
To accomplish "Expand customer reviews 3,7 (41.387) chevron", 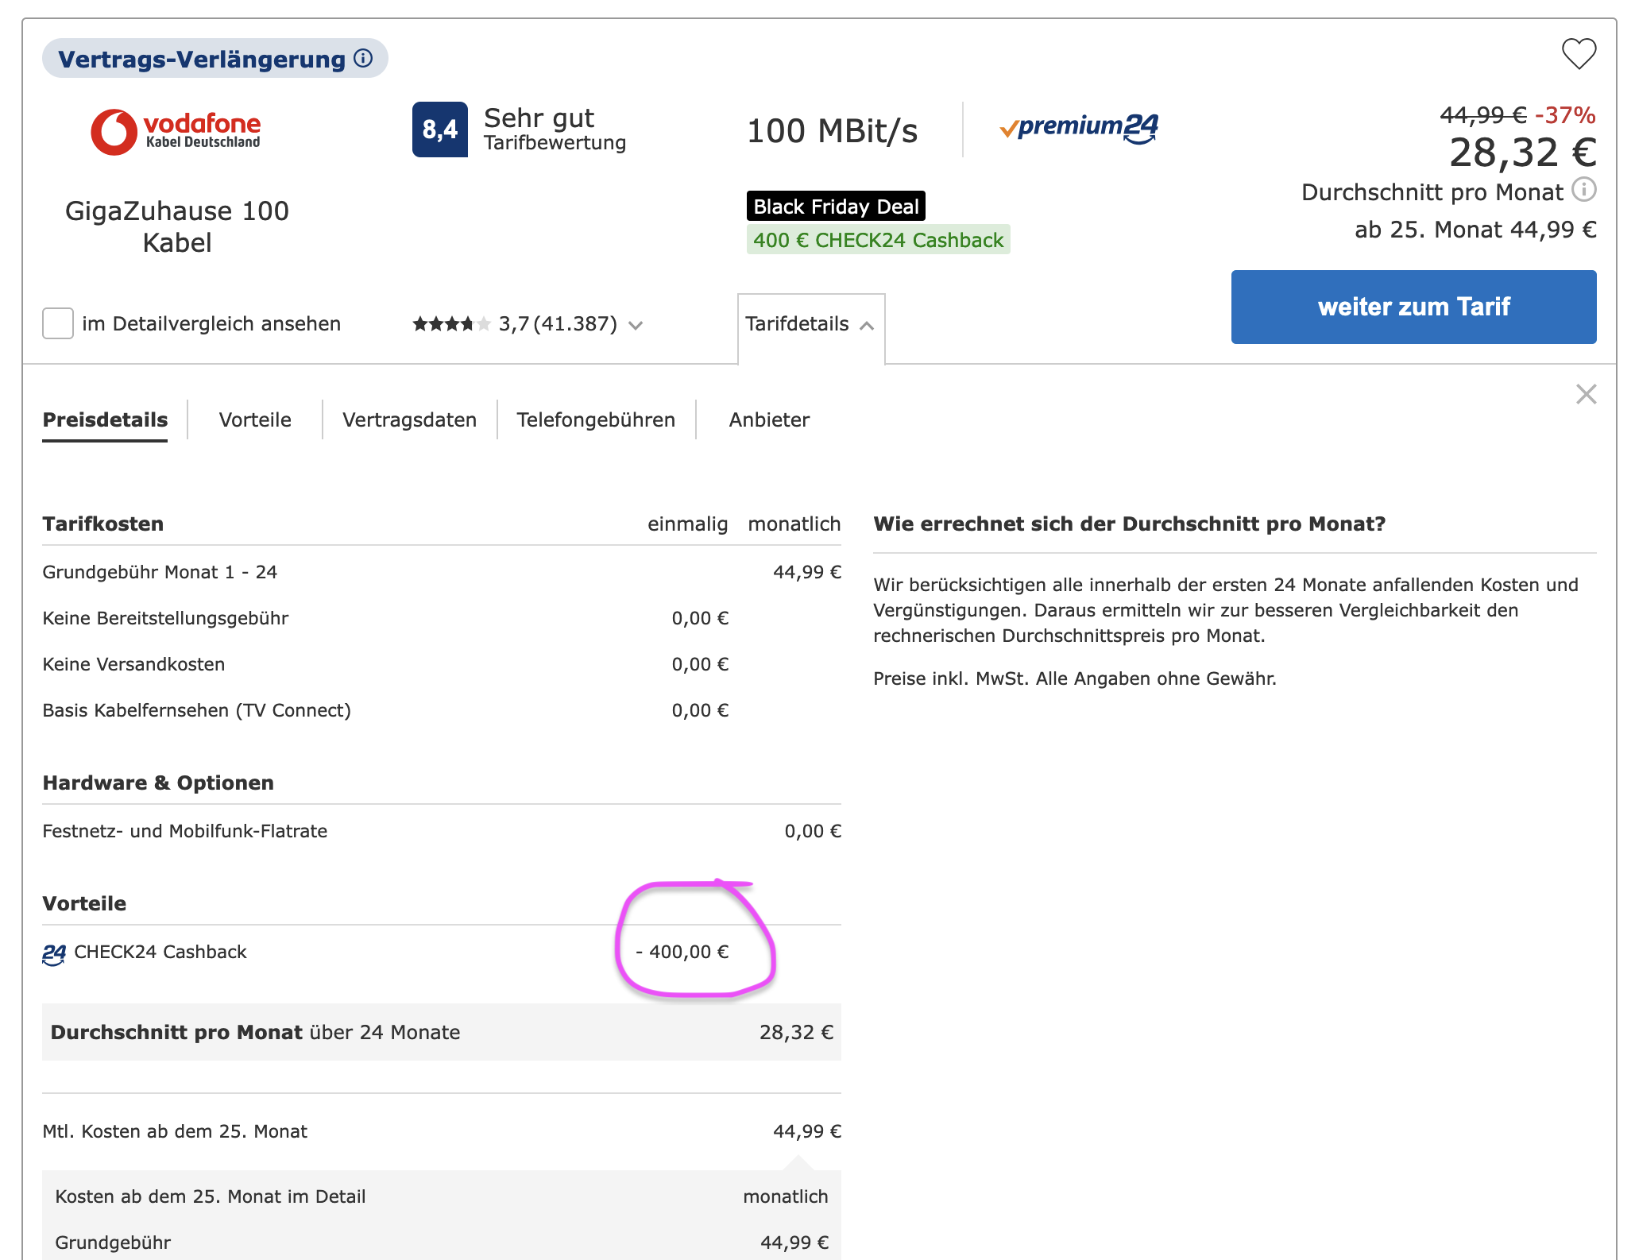I will [x=636, y=325].
